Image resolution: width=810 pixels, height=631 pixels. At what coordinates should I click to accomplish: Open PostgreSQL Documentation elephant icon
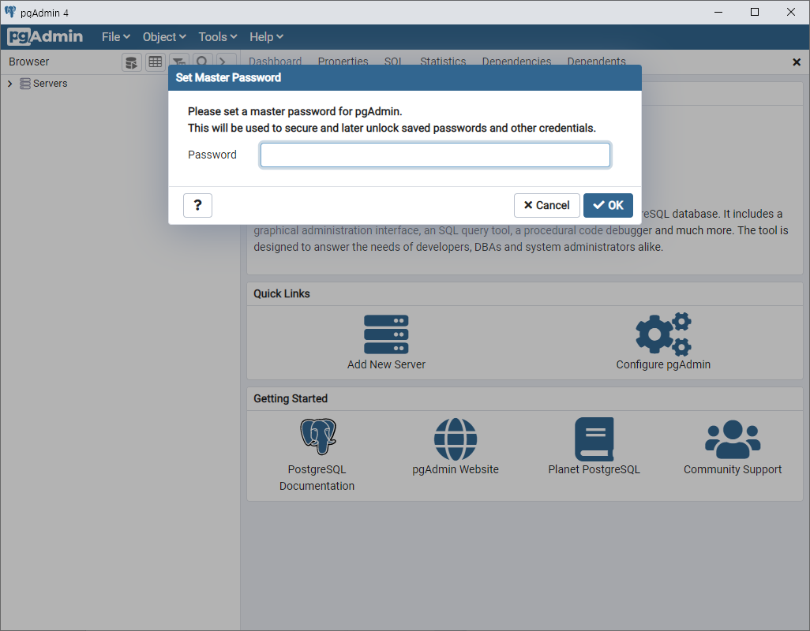tap(318, 436)
